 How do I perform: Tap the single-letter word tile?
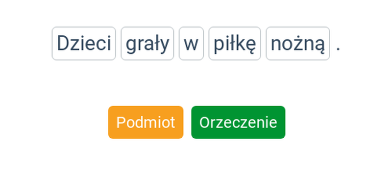pyautogui.click(x=191, y=44)
